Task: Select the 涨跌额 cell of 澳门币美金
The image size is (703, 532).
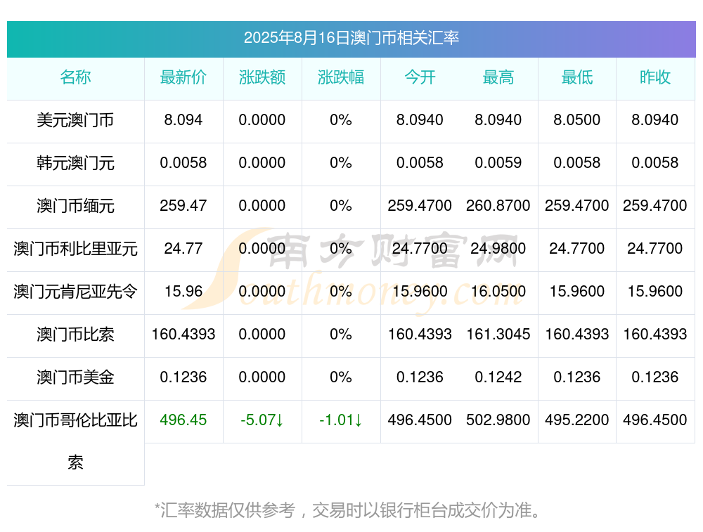Action: 262,377
